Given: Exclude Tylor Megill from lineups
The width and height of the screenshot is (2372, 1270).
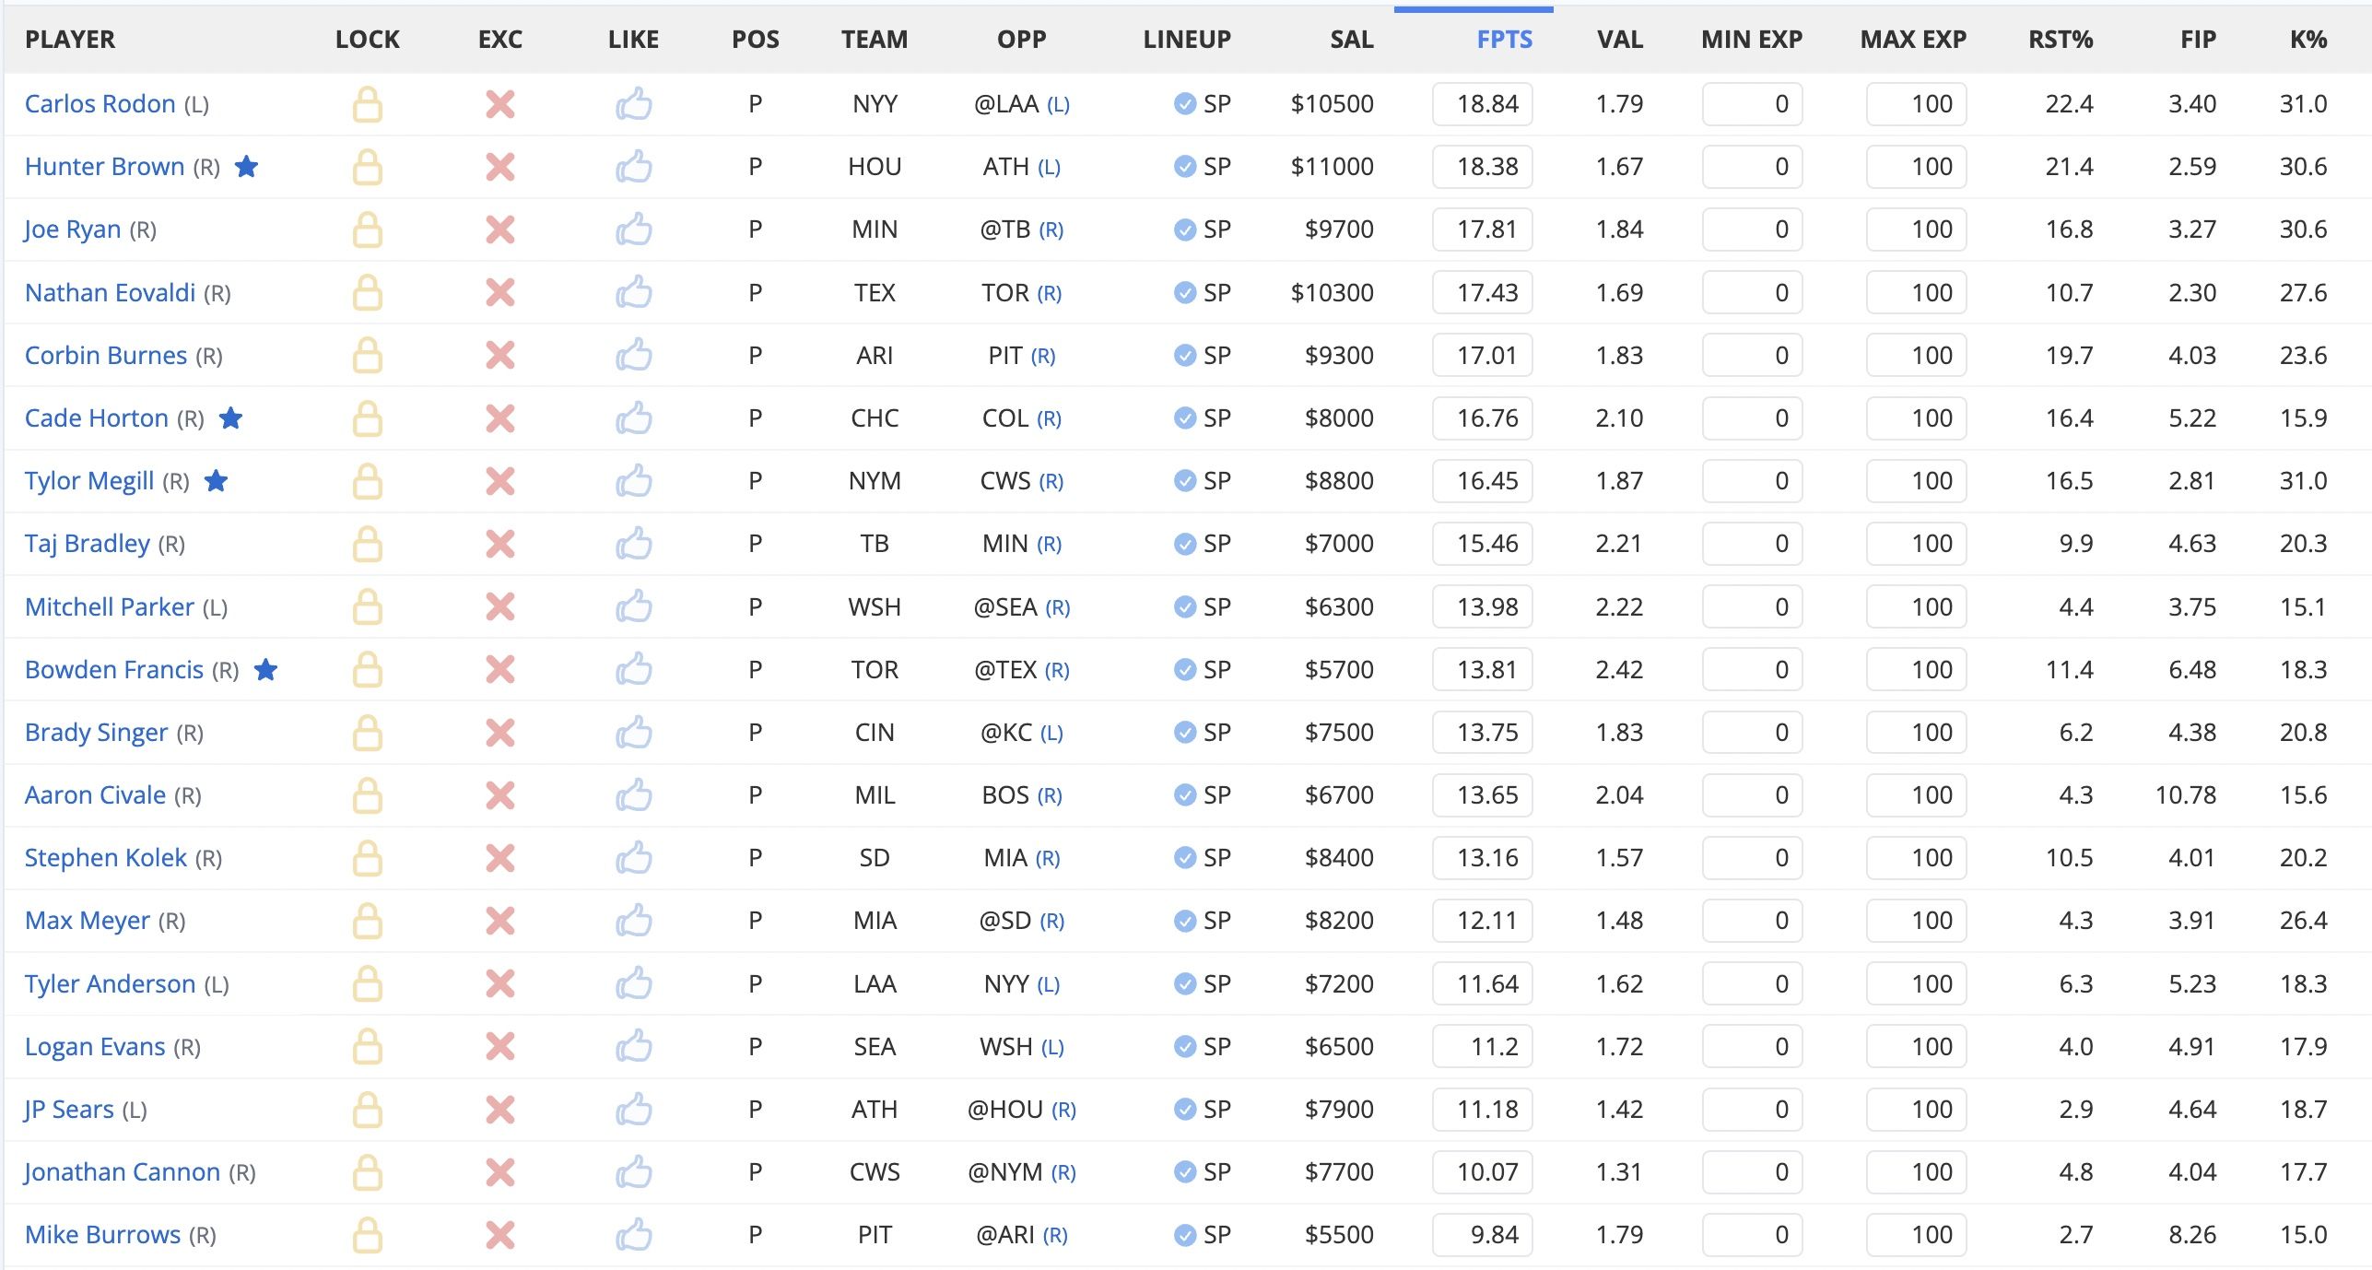Looking at the screenshot, I should (500, 481).
